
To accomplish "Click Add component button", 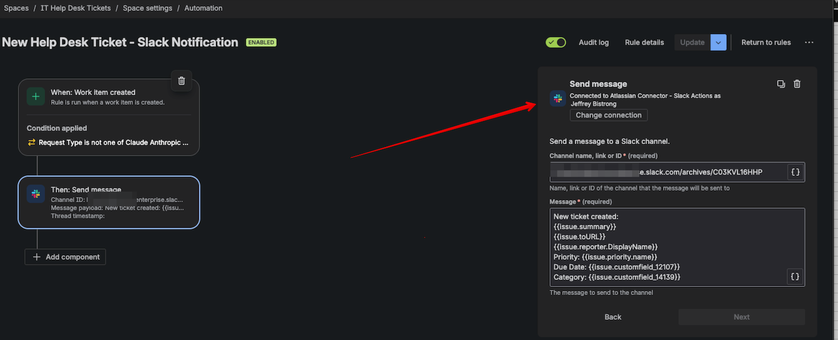I will tap(65, 257).
